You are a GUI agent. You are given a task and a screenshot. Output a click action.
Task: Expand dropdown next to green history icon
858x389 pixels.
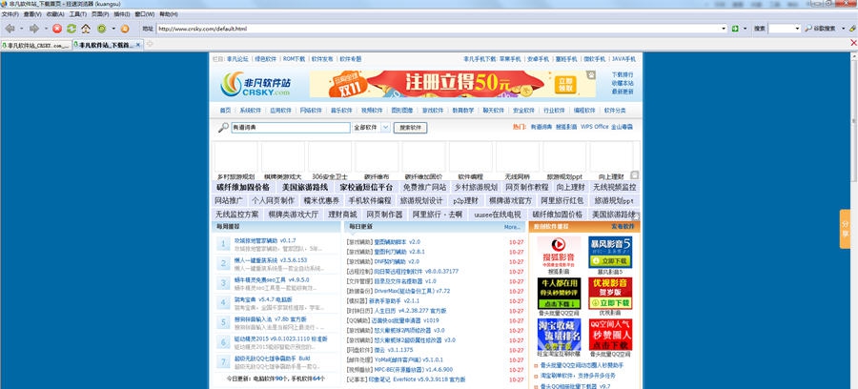[x=113, y=29]
